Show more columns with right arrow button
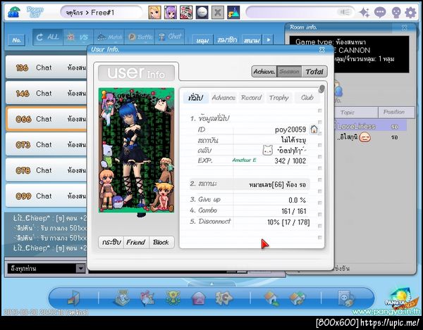Image resolution: width=423 pixels, height=330 pixels. (x=269, y=39)
